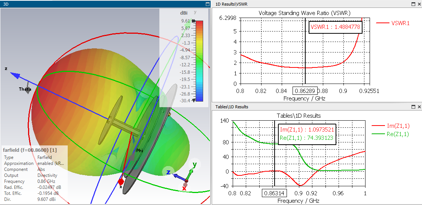
Task: Maximize the 1D Results VSWR window
Action: click(x=414, y=4)
